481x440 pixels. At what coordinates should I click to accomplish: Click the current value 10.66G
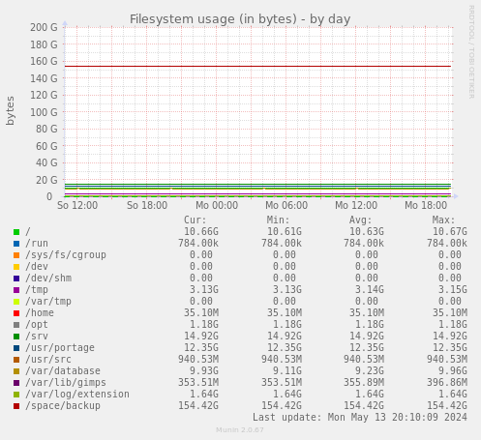[x=201, y=231]
